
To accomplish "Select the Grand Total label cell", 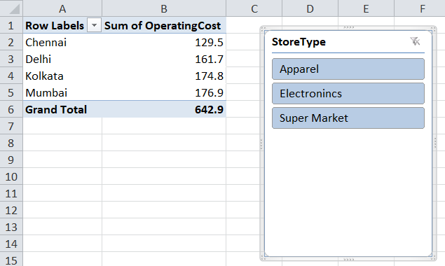I will pyautogui.click(x=62, y=109).
